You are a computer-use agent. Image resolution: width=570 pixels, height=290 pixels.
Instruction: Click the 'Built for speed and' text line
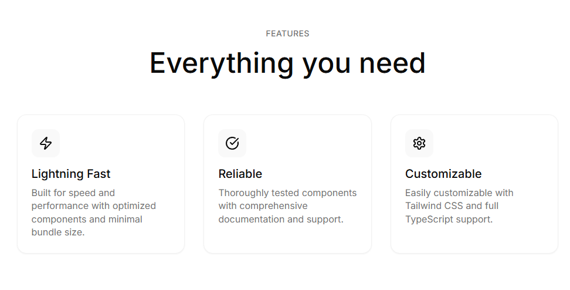click(x=73, y=193)
